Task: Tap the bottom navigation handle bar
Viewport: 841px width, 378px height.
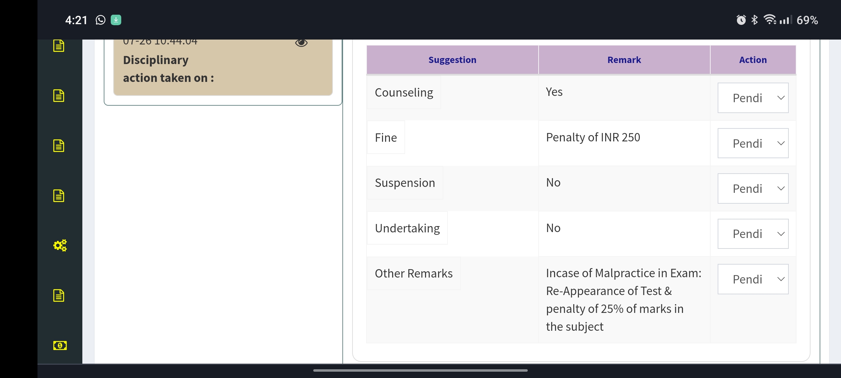Action: pyautogui.click(x=420, y=370)
